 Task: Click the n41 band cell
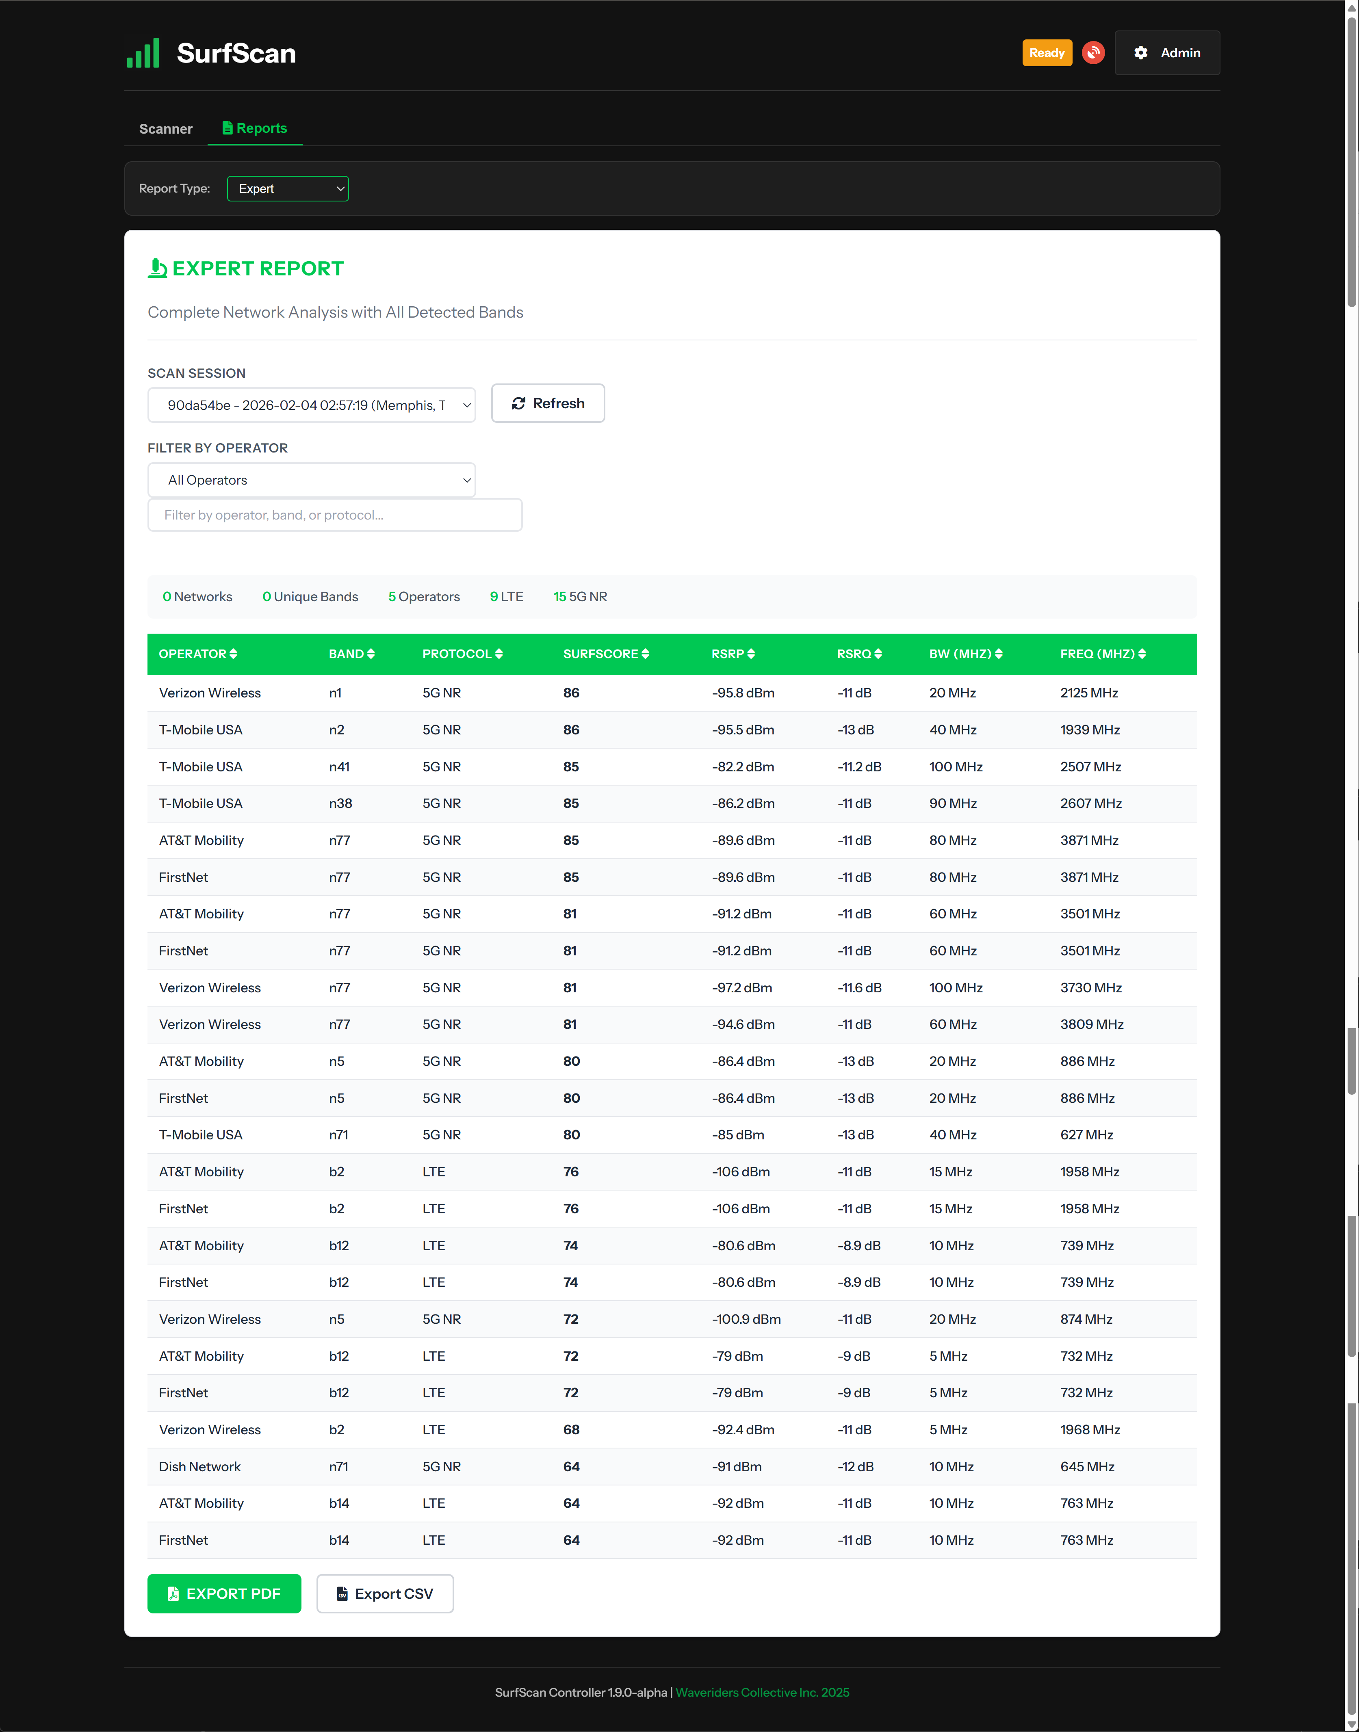click(340, 767)
